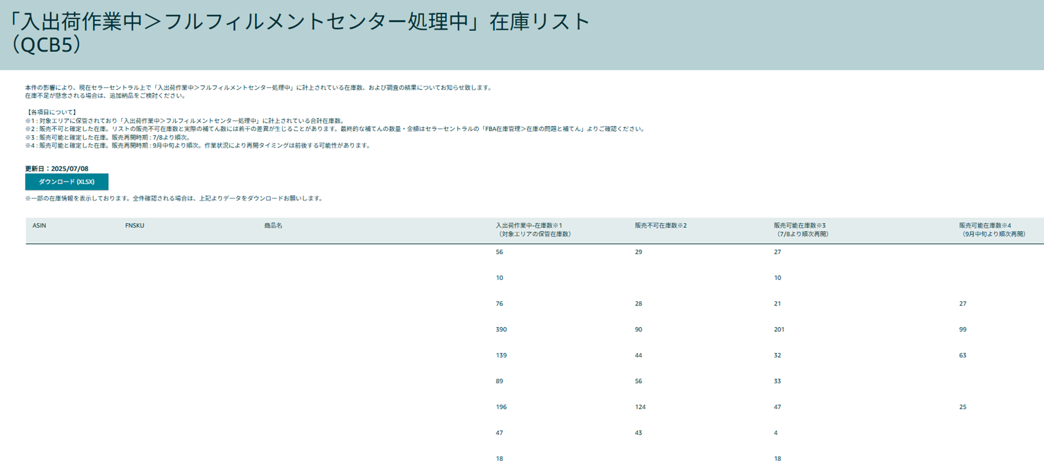Click the cell value 201
This screenshot has height=473, width=1044.
click(x=779, y=330)
